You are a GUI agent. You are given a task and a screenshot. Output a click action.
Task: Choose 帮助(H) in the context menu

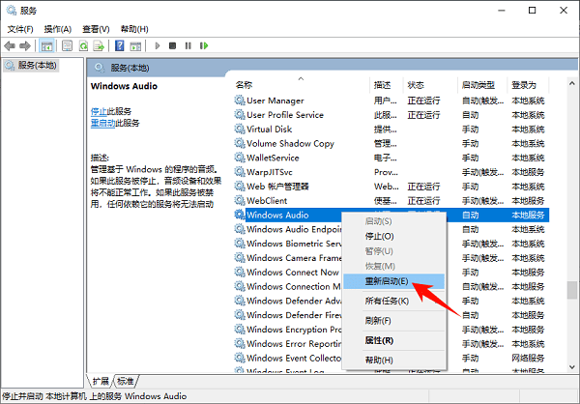click(394, 360)
